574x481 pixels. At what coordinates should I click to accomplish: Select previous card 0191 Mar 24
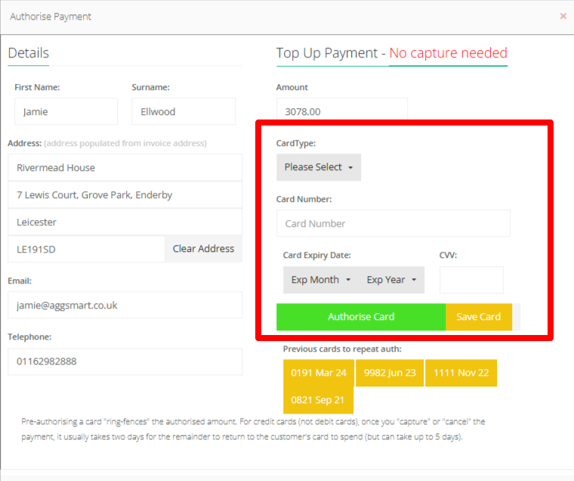coord(319,373)
